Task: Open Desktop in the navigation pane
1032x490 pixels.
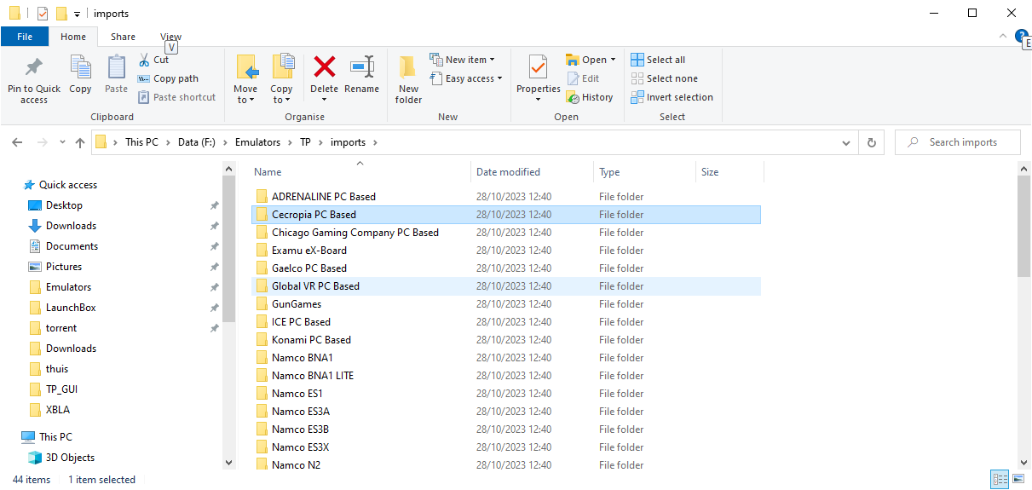Action: coord(64,205)
